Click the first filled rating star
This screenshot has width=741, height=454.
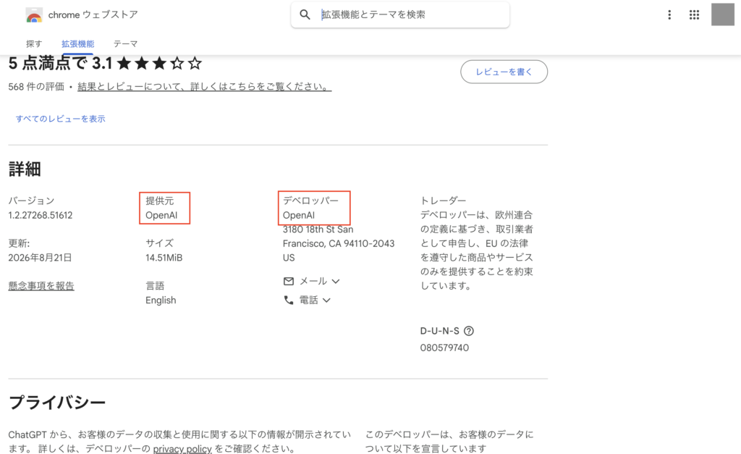click(x=124, y=63)
